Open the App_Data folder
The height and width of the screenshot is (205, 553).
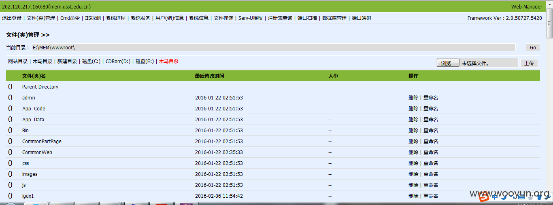tap(33, 120)
